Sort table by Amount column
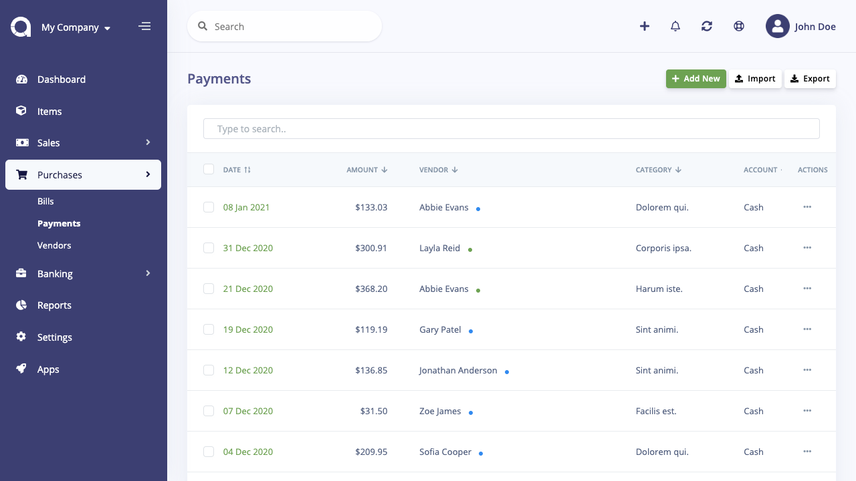Viewport: 856px width, 481px height. click(367, 170)
